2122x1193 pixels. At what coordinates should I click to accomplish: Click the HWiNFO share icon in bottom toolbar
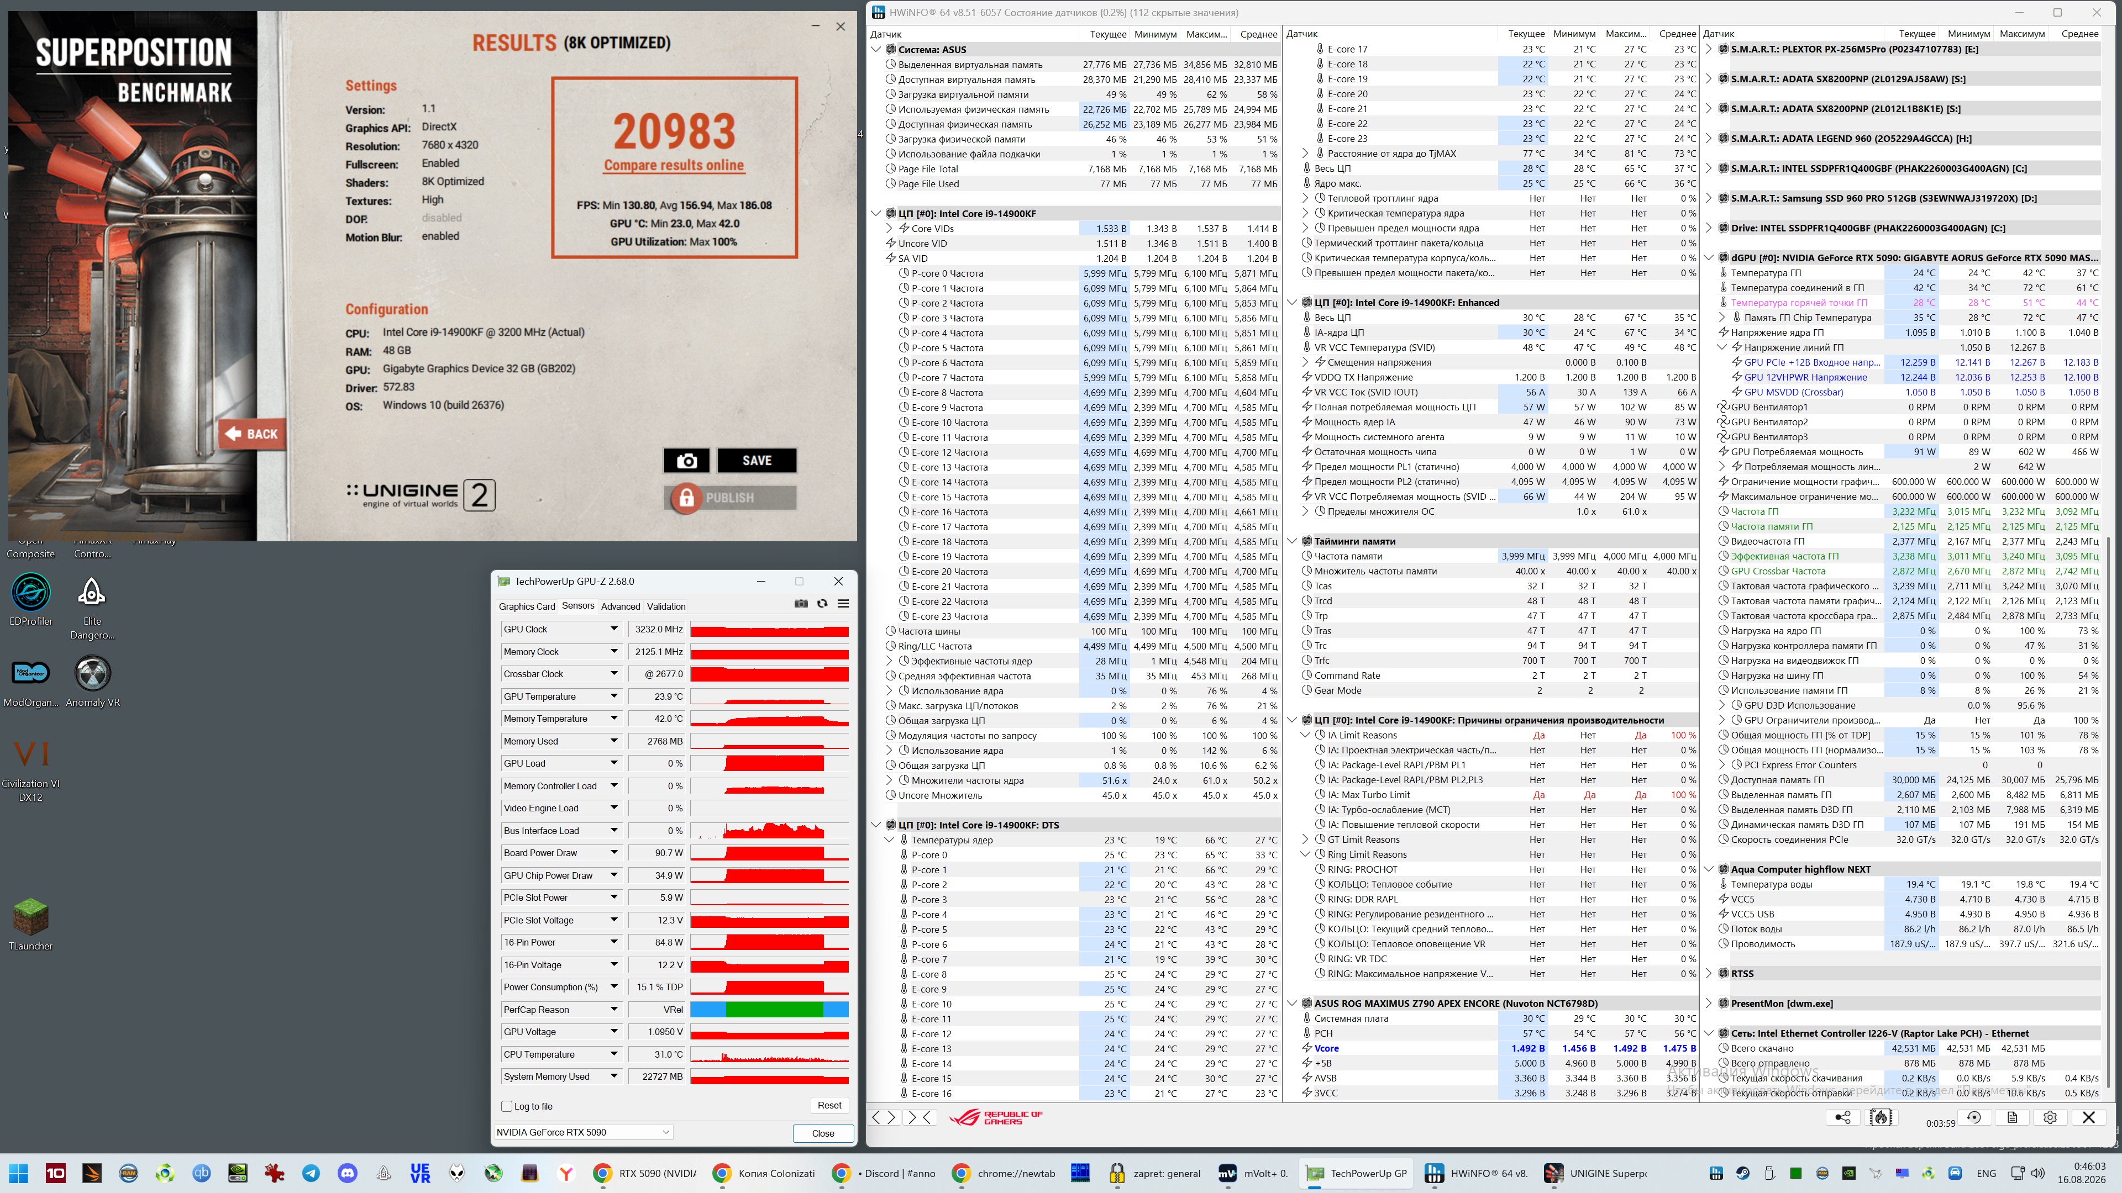point(1843,1117)
